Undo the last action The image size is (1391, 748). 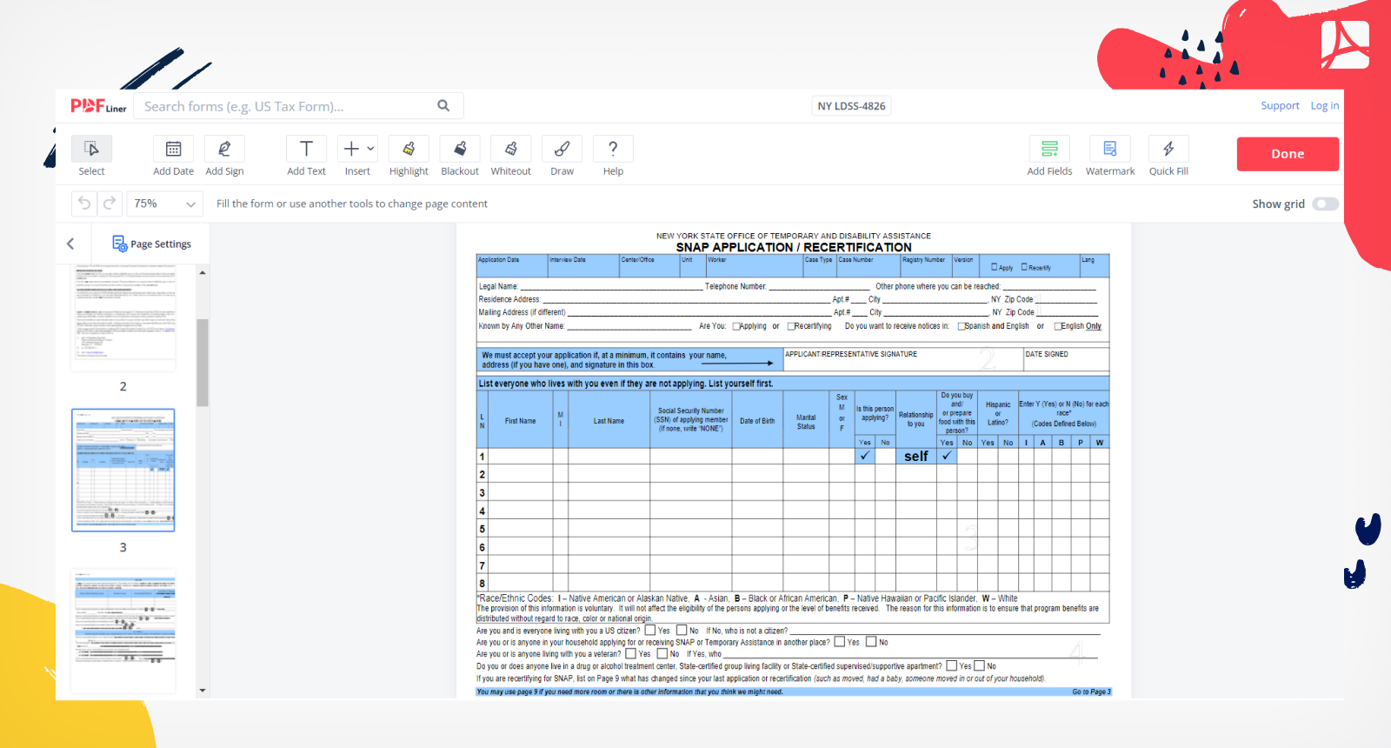click(84, 204)
